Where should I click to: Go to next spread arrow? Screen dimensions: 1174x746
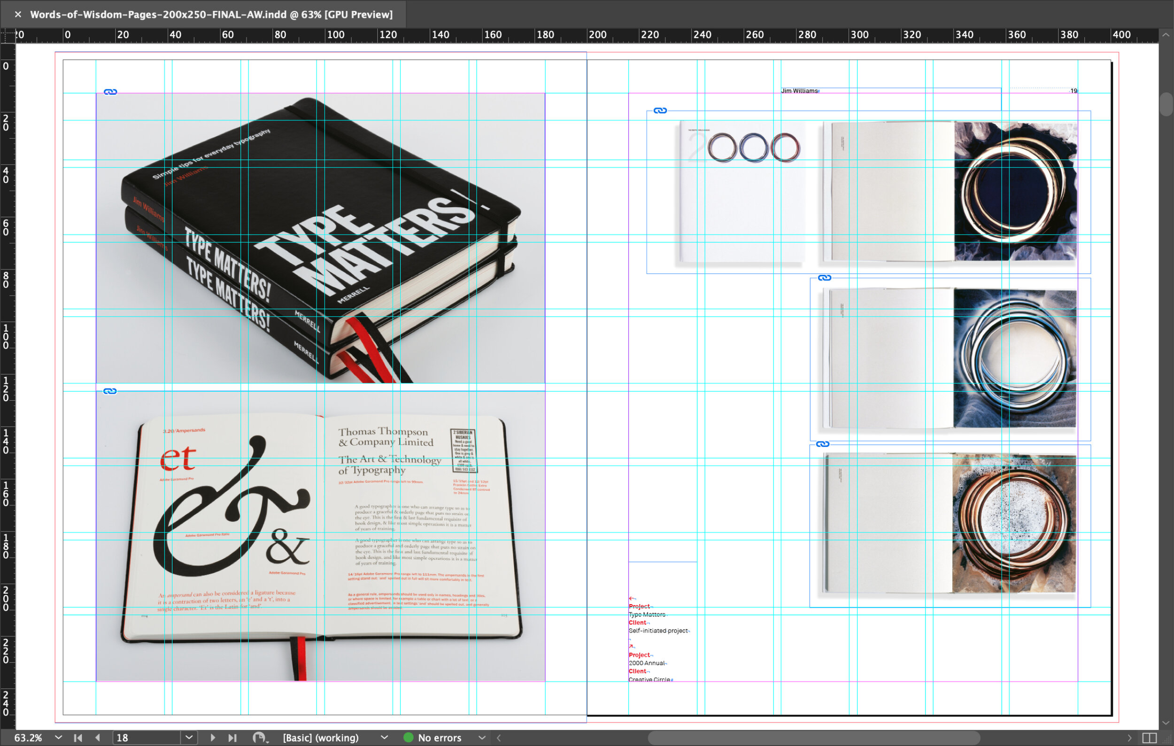click(213, 737)
